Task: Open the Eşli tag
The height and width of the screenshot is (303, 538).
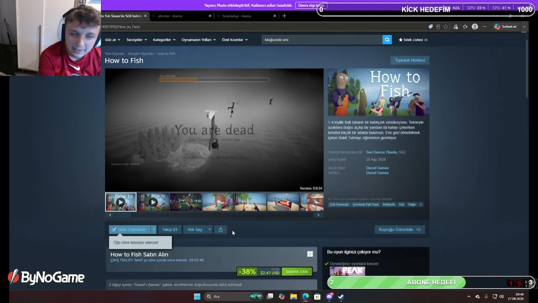Action: tap(401, 205)
